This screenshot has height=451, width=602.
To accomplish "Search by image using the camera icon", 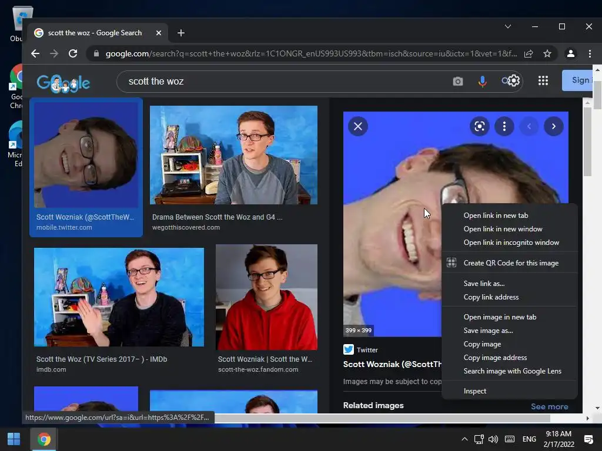I will click(457, 81).
